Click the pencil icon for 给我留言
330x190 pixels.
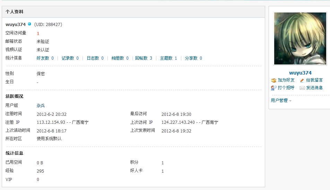pyautogui.click(x=302, y=80)
